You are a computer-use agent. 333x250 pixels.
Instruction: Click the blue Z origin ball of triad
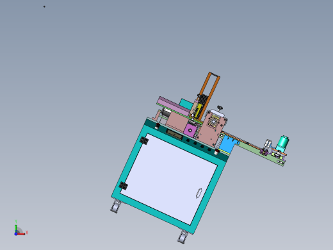coord(16,234)
